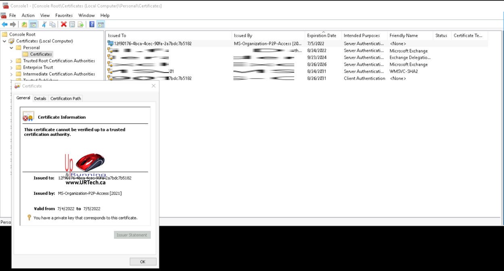Toggle the Show/Hide Action Pane button

100,24
